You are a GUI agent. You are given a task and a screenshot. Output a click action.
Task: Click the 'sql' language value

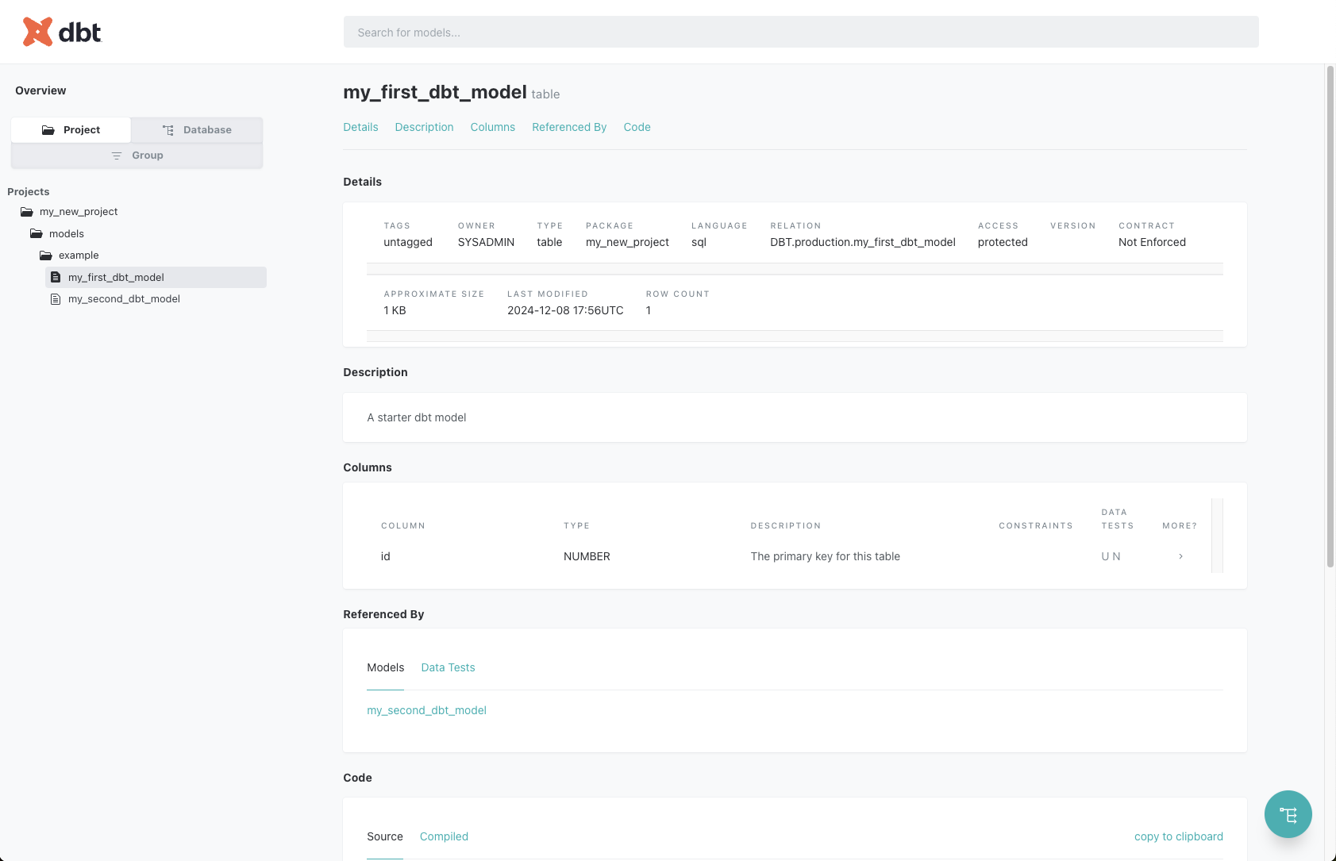coord(699,242)
